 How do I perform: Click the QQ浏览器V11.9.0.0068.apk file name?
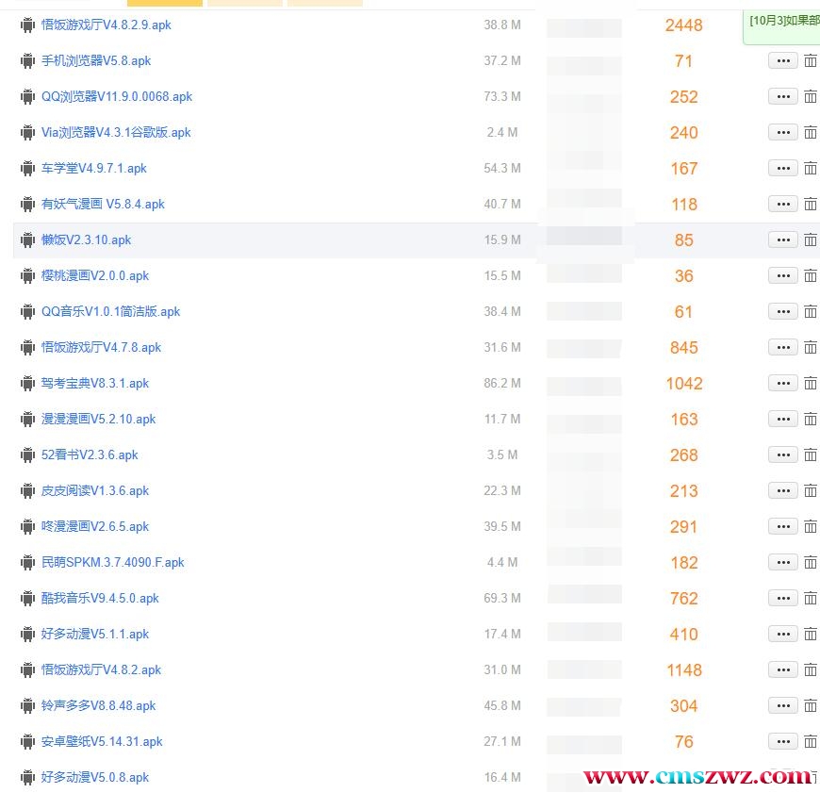pyautogui.click(x=117, y=97)
